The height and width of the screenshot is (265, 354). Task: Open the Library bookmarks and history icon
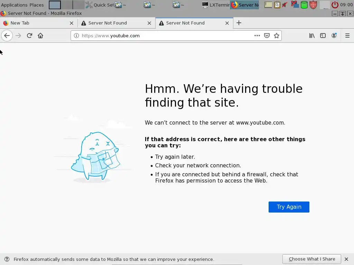(x=312, y=36)
